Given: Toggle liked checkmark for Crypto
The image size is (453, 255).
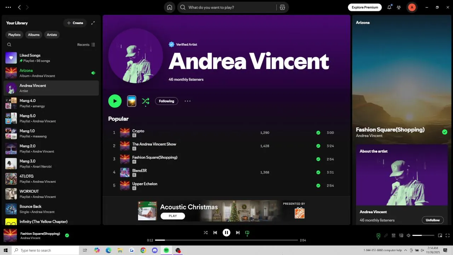Looking at the screenshot, I should click(x=318, y=133).
